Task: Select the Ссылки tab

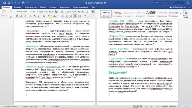Action: tap(53, 7)
